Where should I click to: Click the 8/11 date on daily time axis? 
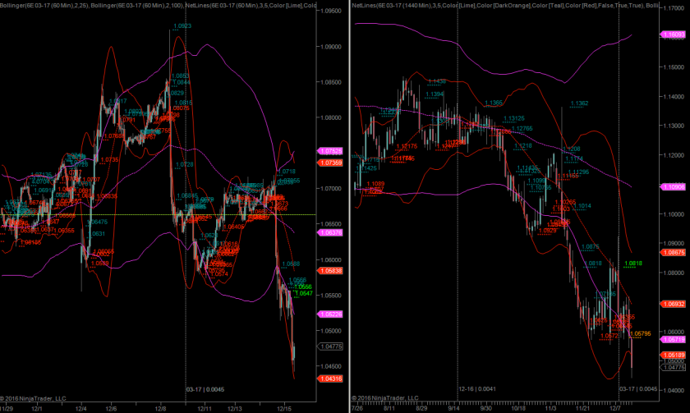pos(389,408)
